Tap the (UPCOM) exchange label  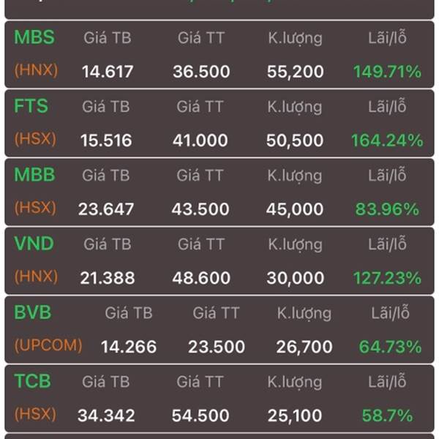click(48, 345)
